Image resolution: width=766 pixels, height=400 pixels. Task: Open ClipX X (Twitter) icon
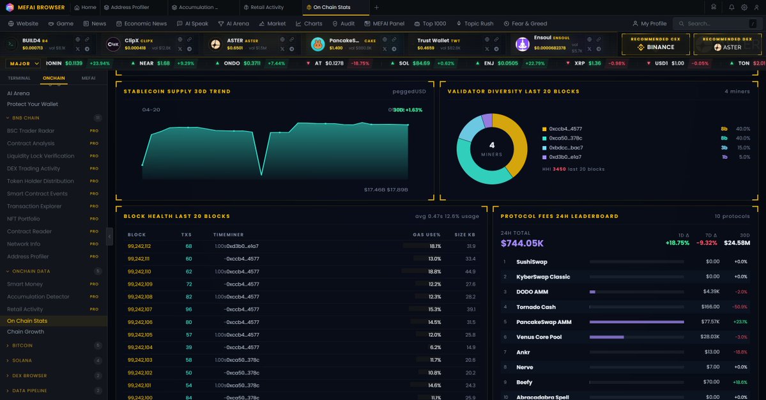pos(180,49)
